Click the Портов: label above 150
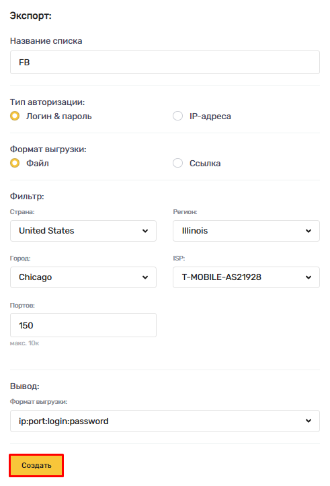Viewport: 330px width, 486px height. 22,306
